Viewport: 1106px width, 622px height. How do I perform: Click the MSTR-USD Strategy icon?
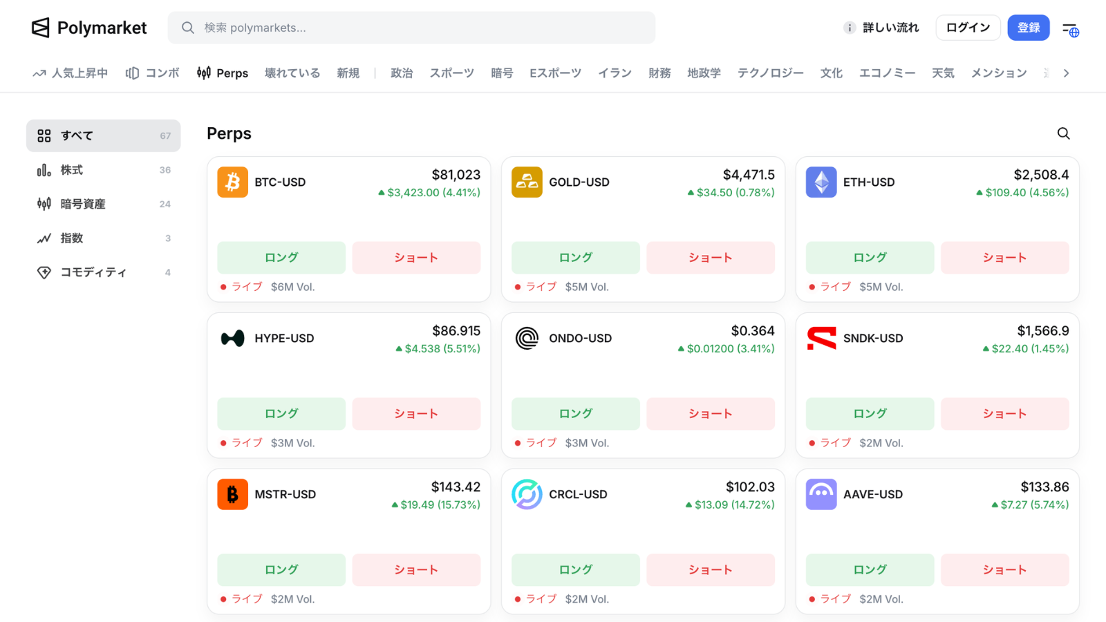[x=232, y=495]
